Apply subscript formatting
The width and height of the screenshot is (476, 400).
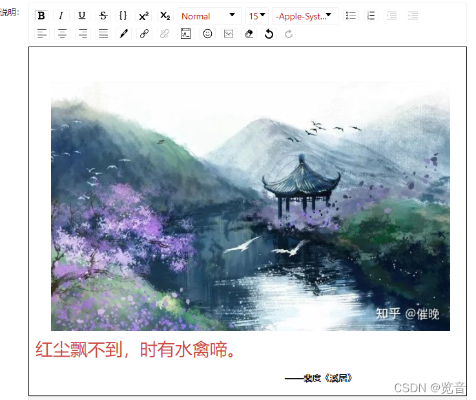point(165,16)
